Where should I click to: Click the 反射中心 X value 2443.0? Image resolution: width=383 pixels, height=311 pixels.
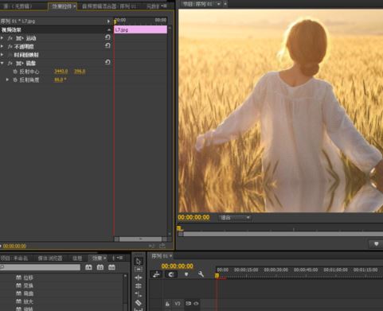coord(61,72)
